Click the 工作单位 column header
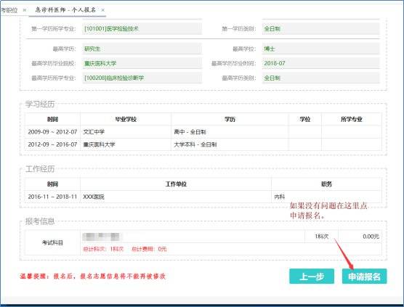Viewport: 404px width, 307px height. pos(176,184)
